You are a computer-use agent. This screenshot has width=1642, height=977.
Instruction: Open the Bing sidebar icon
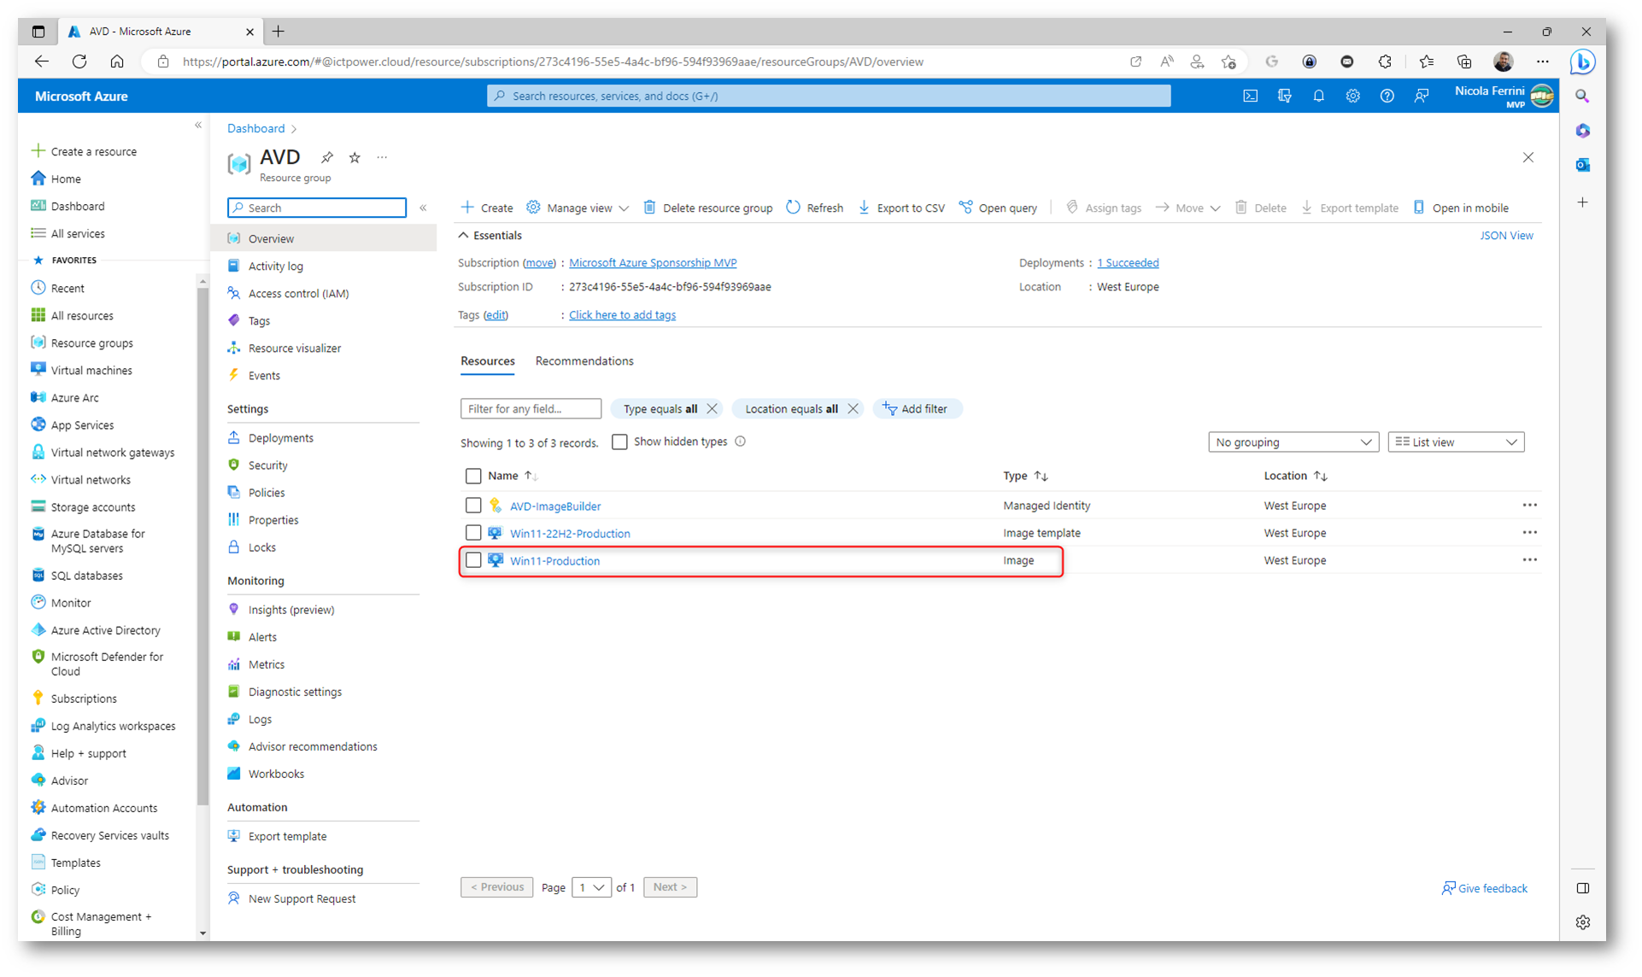tap(1582, 62)
